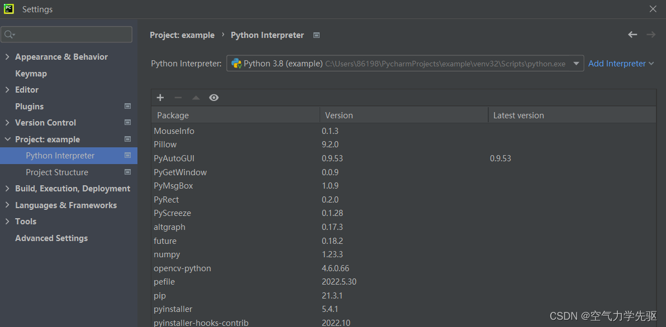The width and height of the screenshot is (666, 327).
Task: Expand the Appearance & Behavior section
Action: pyautogui.click(x=7, y=57)
